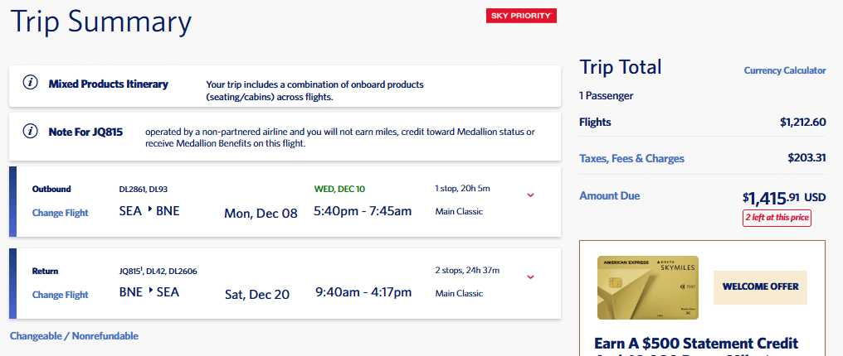Click the Earn A $500 Statement Credit heading
The height and width of the screenshot is (356, 843).
(x=696, y=343)
